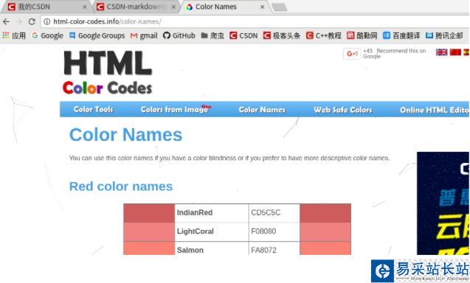470x283 pixels.
Task: Open the GitHub bookmark
Action: coord(179,35)
